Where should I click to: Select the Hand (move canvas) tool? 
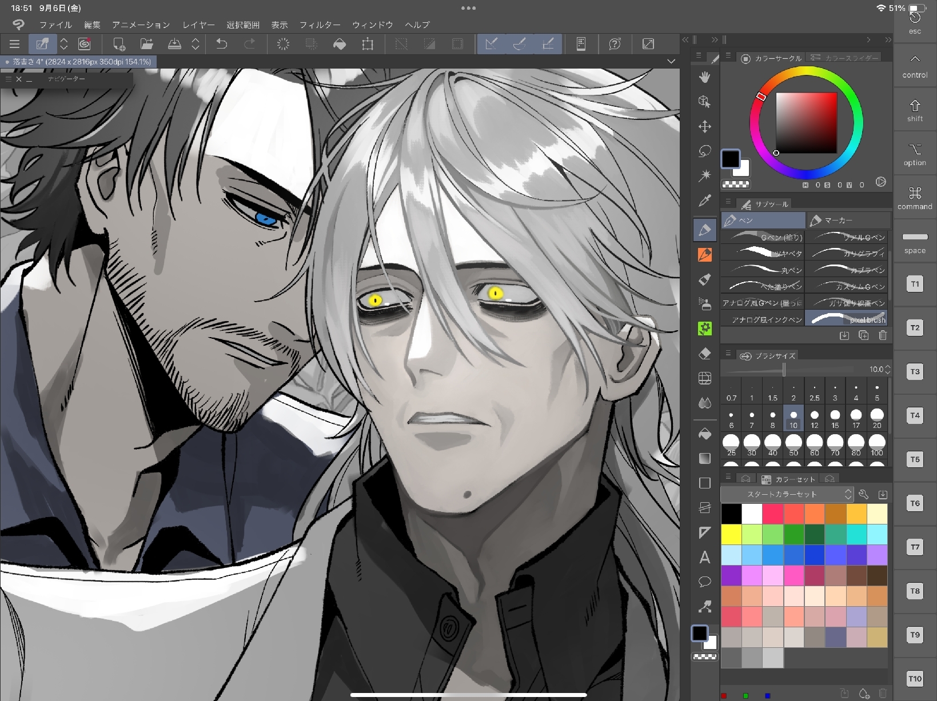pyautogui.click(x=704, y=77)
